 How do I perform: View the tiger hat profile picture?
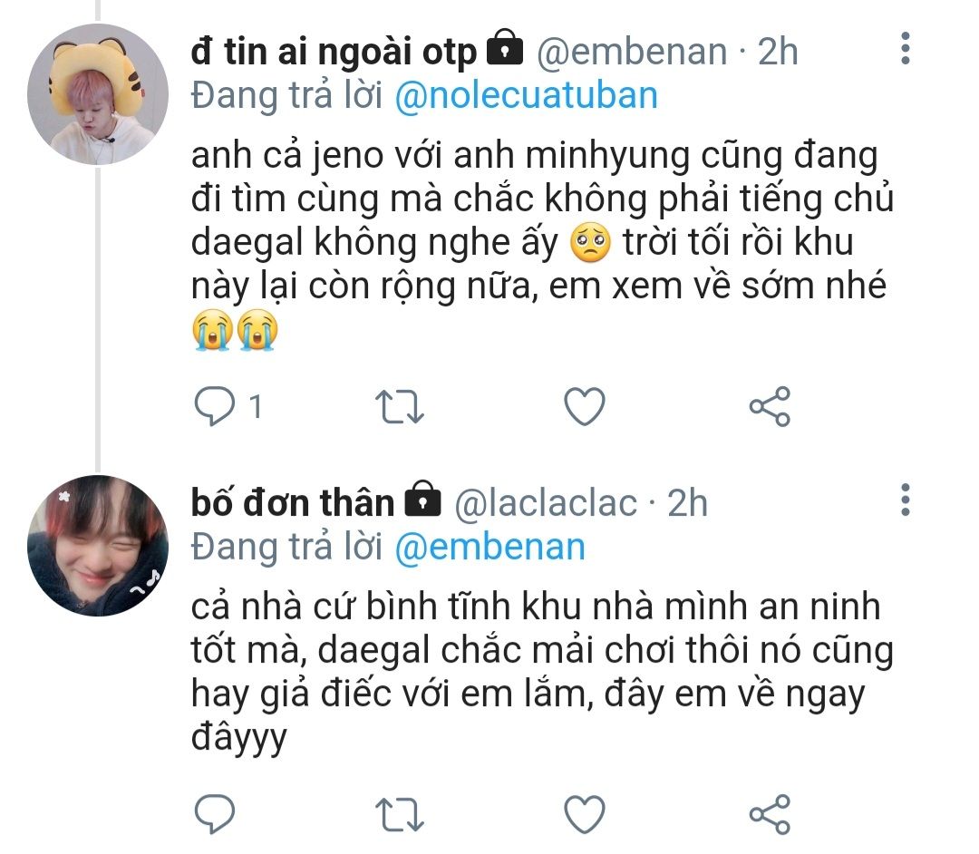coord(98,93)
